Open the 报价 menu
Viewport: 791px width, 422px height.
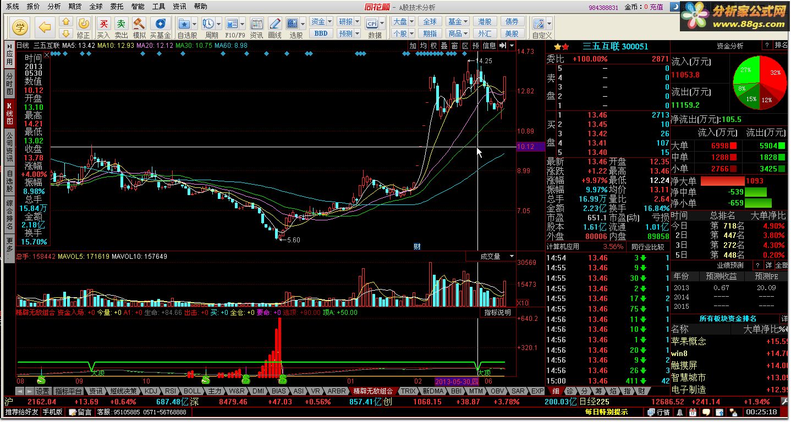pos(33,7)
